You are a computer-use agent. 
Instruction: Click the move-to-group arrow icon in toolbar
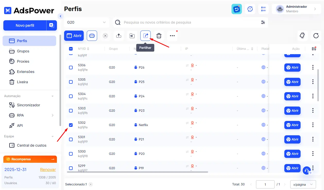coord(132,36)
